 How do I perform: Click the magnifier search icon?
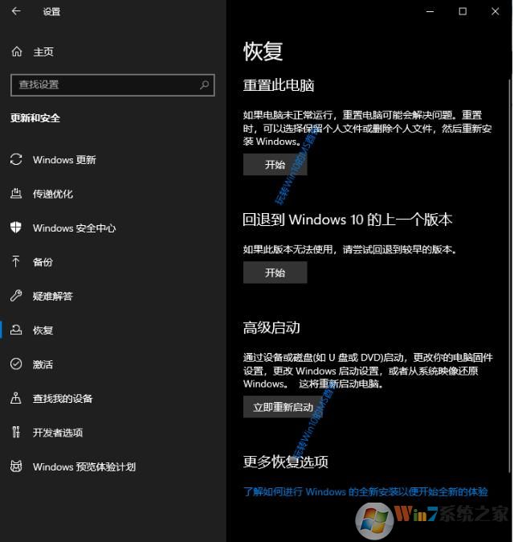click(204, 84)
